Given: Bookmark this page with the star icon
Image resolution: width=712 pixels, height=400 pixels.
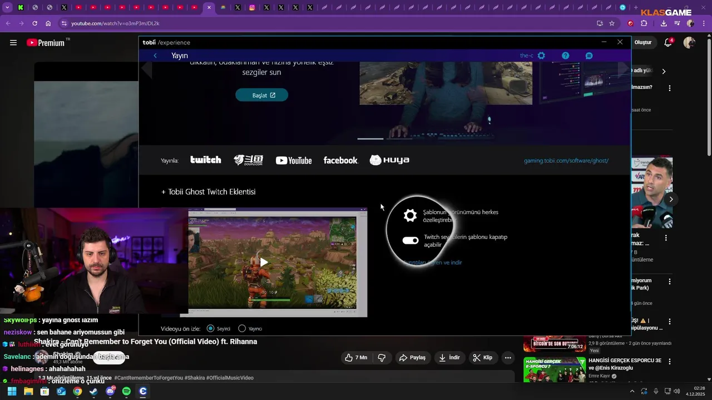Looking at the screenshot, I should click(612, 23).
